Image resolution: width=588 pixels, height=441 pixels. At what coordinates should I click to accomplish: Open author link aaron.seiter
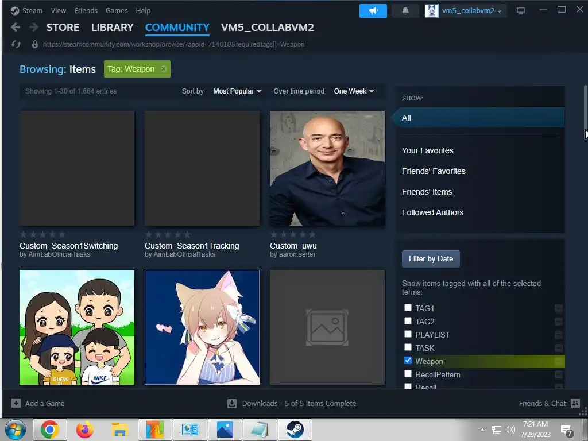[297, 254]
